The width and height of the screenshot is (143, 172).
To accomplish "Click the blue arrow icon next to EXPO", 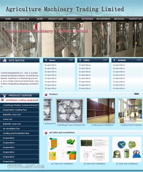I will 80,60.
